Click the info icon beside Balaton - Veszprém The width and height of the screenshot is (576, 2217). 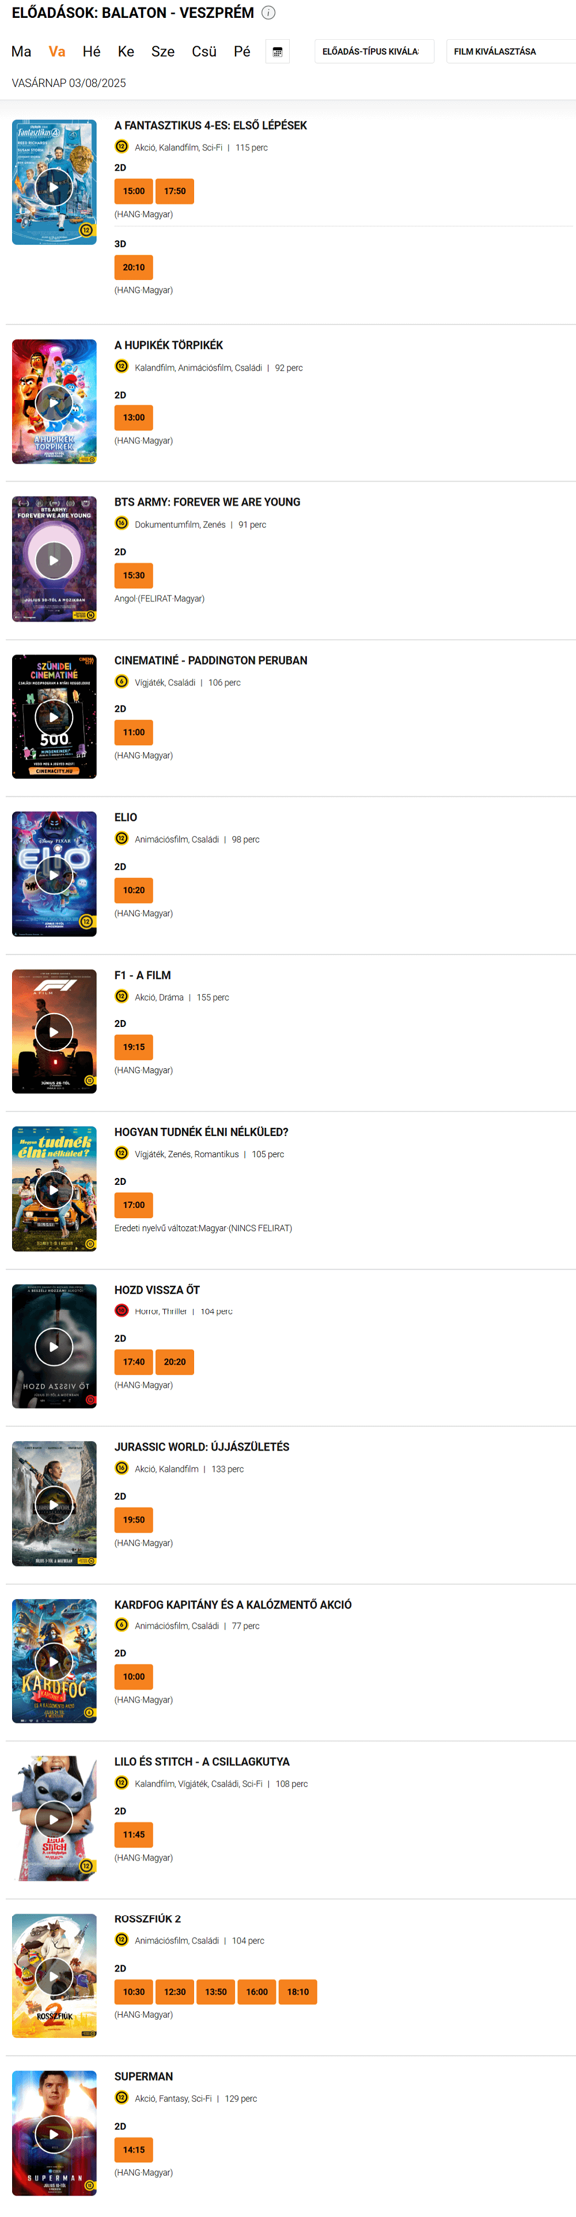click(x=268, y=13)
